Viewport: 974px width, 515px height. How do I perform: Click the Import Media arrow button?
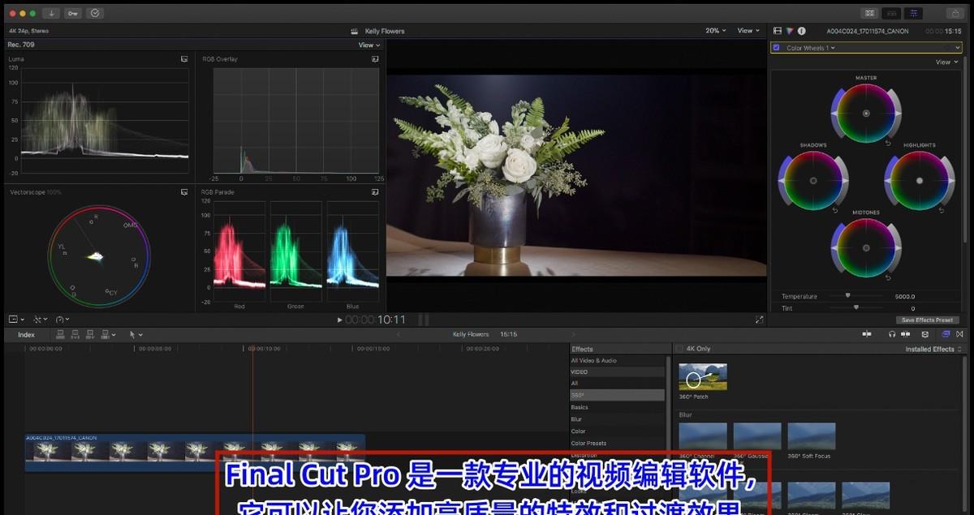(x=51, y=13)
